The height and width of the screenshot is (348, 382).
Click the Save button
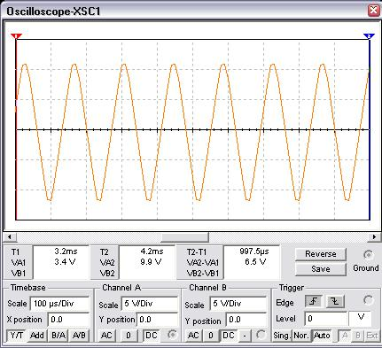pos(321,269)
